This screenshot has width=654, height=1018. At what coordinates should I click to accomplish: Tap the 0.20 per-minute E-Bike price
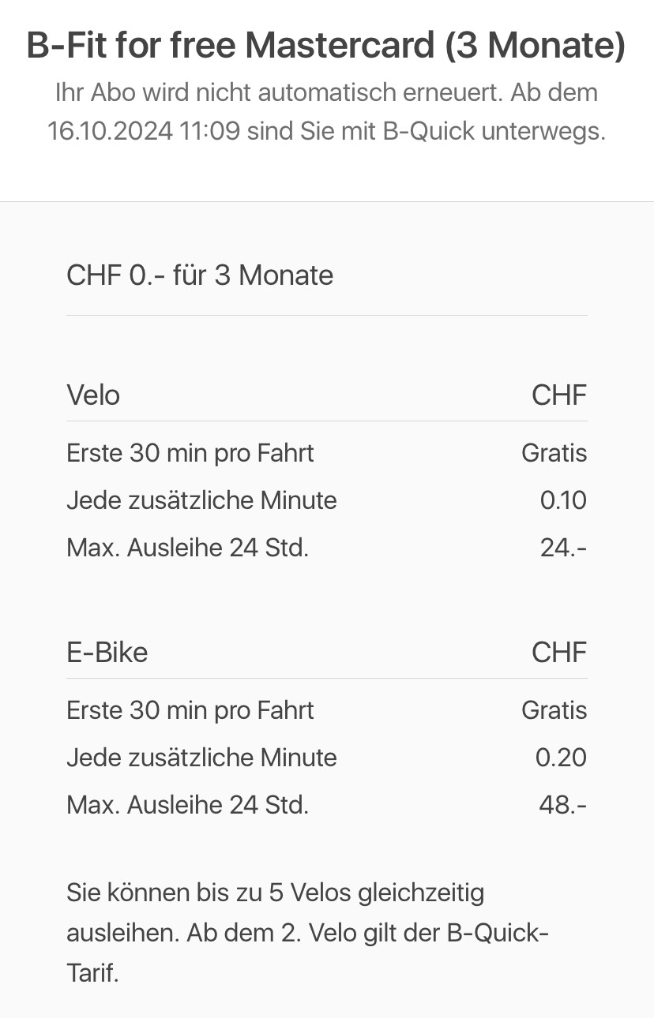[561, 758]
